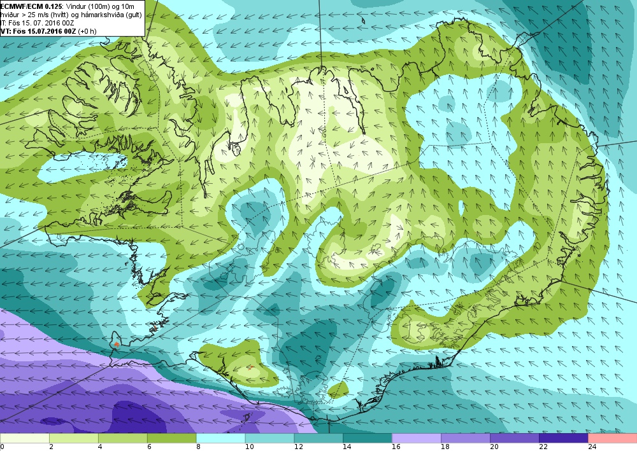
Task: Click the legend scale label "10"
Action: 250,447
